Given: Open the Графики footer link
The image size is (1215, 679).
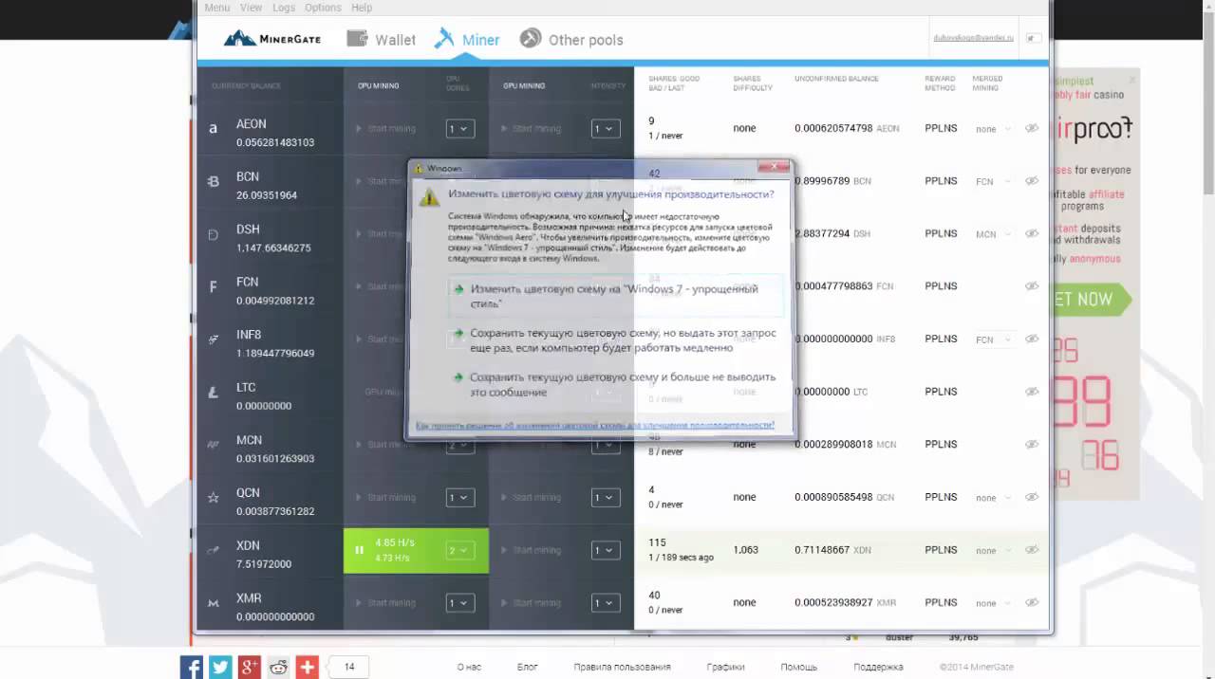Looking at the screenshot, I should point(725,667).
